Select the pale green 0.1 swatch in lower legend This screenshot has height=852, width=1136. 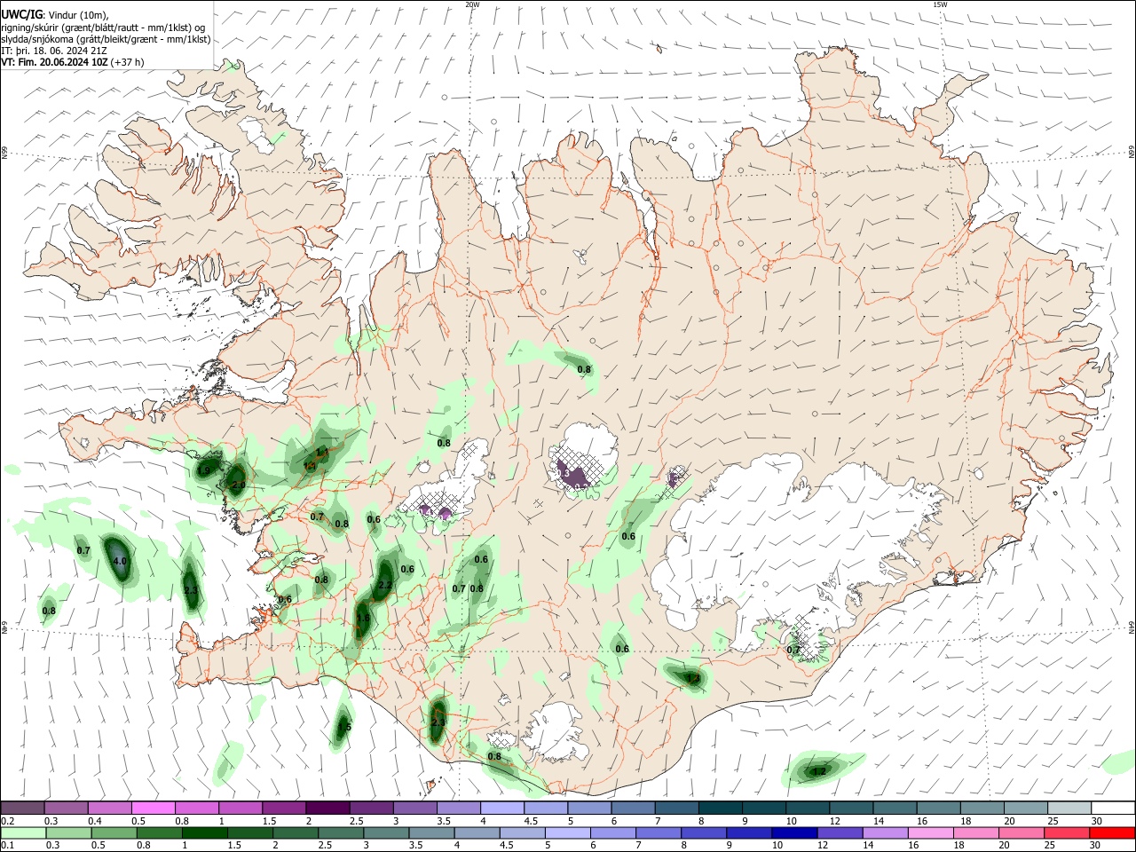pos(22,832)
